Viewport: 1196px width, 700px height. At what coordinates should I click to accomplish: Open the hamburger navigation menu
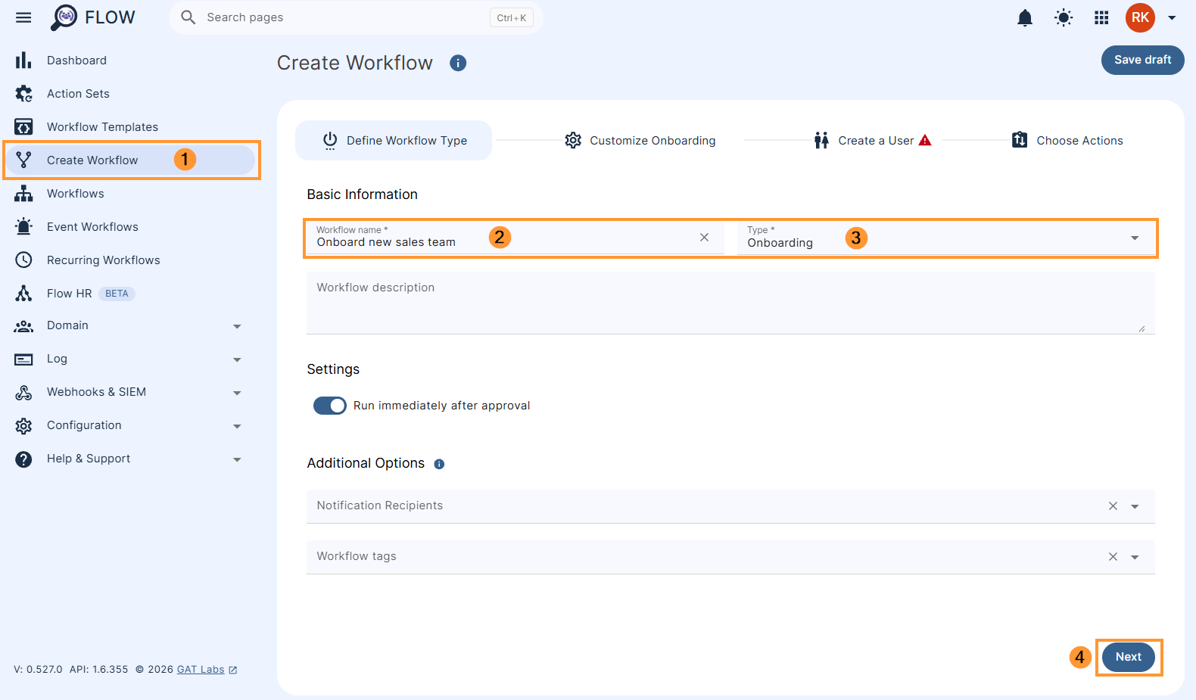click(x=23, y=17)
